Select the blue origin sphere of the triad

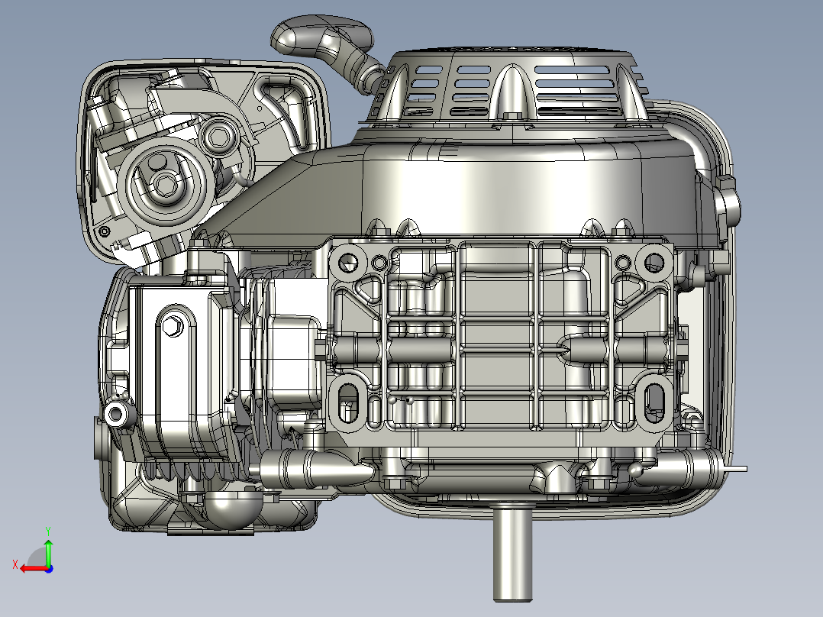49,569
